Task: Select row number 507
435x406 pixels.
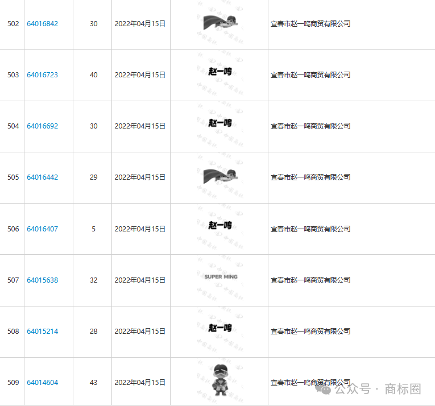Action: pyautogui.click(x=13, y=280)
